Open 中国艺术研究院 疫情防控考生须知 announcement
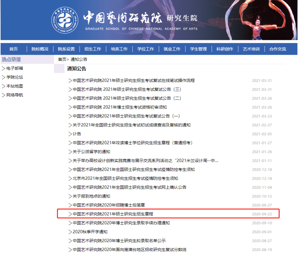Viewport: 298px width, 254px height. point(134,169)
